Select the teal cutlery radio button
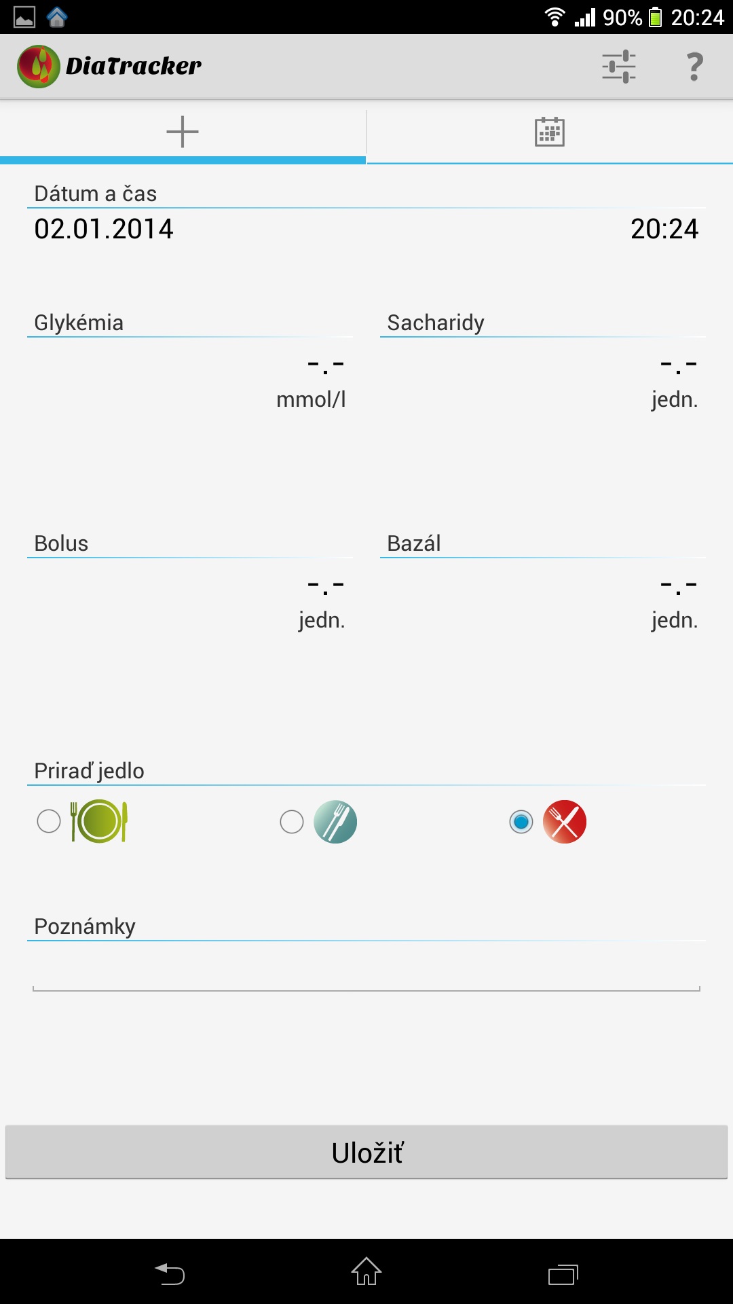733x1304 pixels. click(292, 822)
